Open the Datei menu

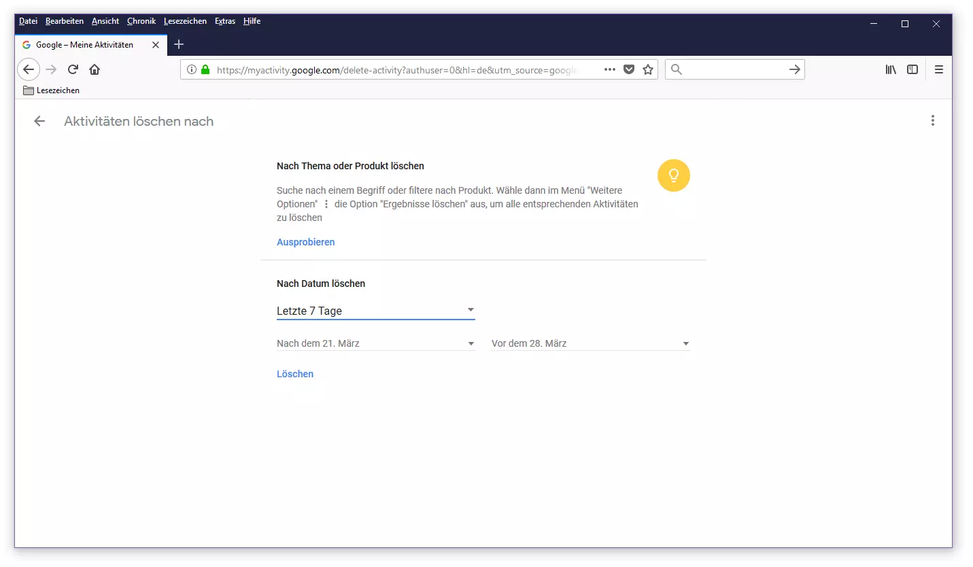click(29, 21)
